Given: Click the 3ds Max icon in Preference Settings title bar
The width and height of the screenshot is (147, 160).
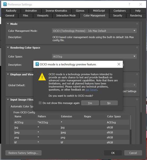Looking at the screenshot, I should tap(5, 4).
